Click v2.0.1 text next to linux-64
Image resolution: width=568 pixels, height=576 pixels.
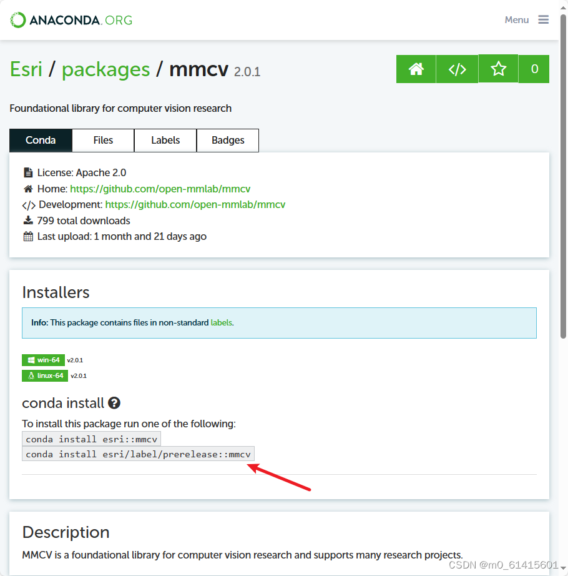[79, 376]
